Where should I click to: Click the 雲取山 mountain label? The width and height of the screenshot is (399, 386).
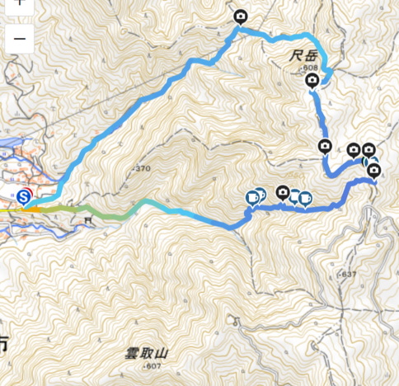[x=146, y=353]
